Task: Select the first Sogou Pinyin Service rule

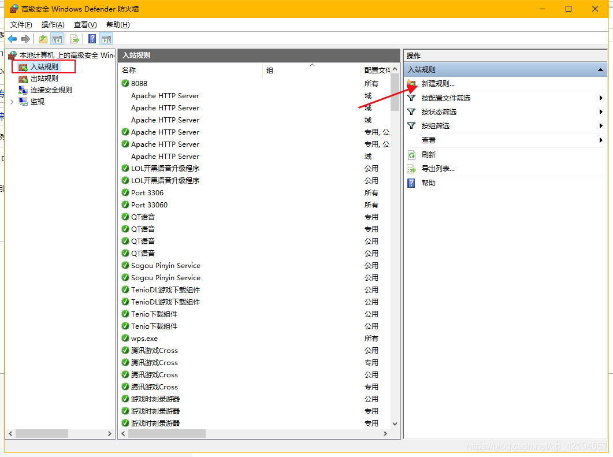Action: (166, 265)
